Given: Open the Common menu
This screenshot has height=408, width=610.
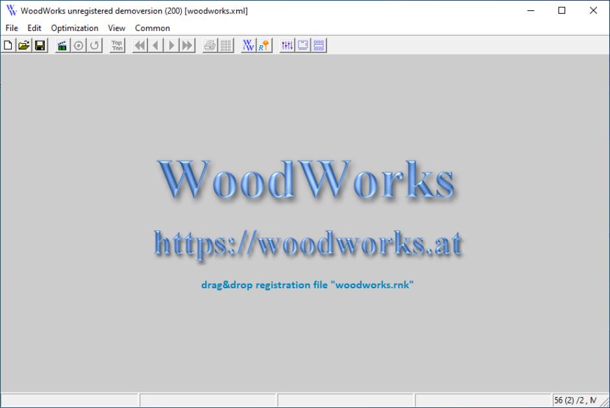Looking at the screenshot, I should 152,28.
